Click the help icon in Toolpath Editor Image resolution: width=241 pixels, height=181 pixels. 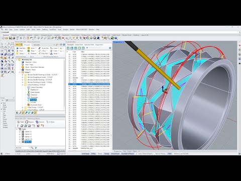(110, 48)
